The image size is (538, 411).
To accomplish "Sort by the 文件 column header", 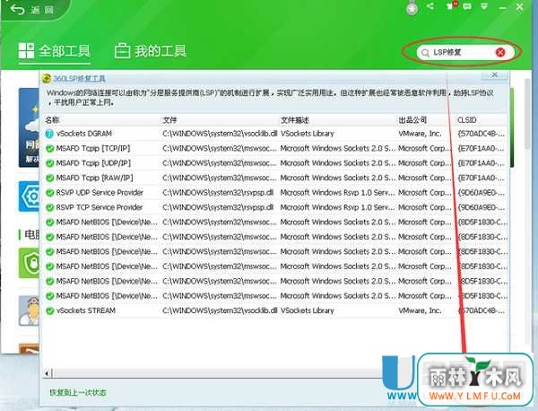I will (169, 120).
